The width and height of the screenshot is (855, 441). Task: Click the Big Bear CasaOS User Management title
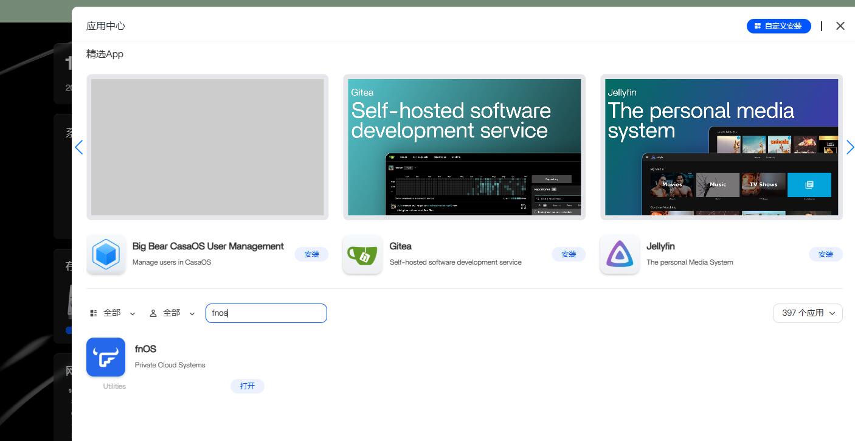pyautogui.click(x=208, y=246)
